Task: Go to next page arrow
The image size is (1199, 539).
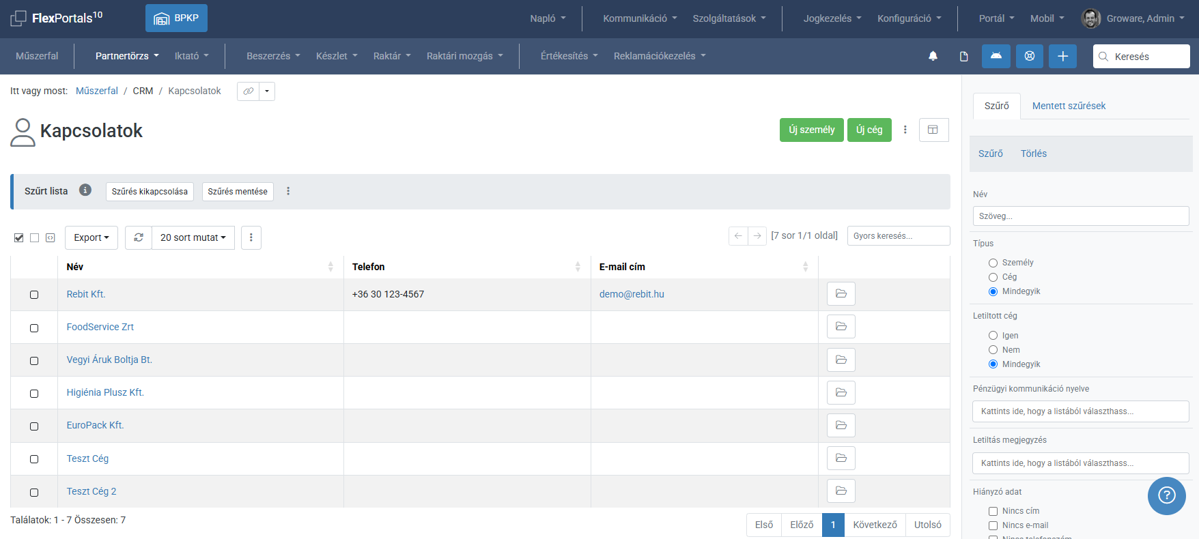Action: click(757, 235)
